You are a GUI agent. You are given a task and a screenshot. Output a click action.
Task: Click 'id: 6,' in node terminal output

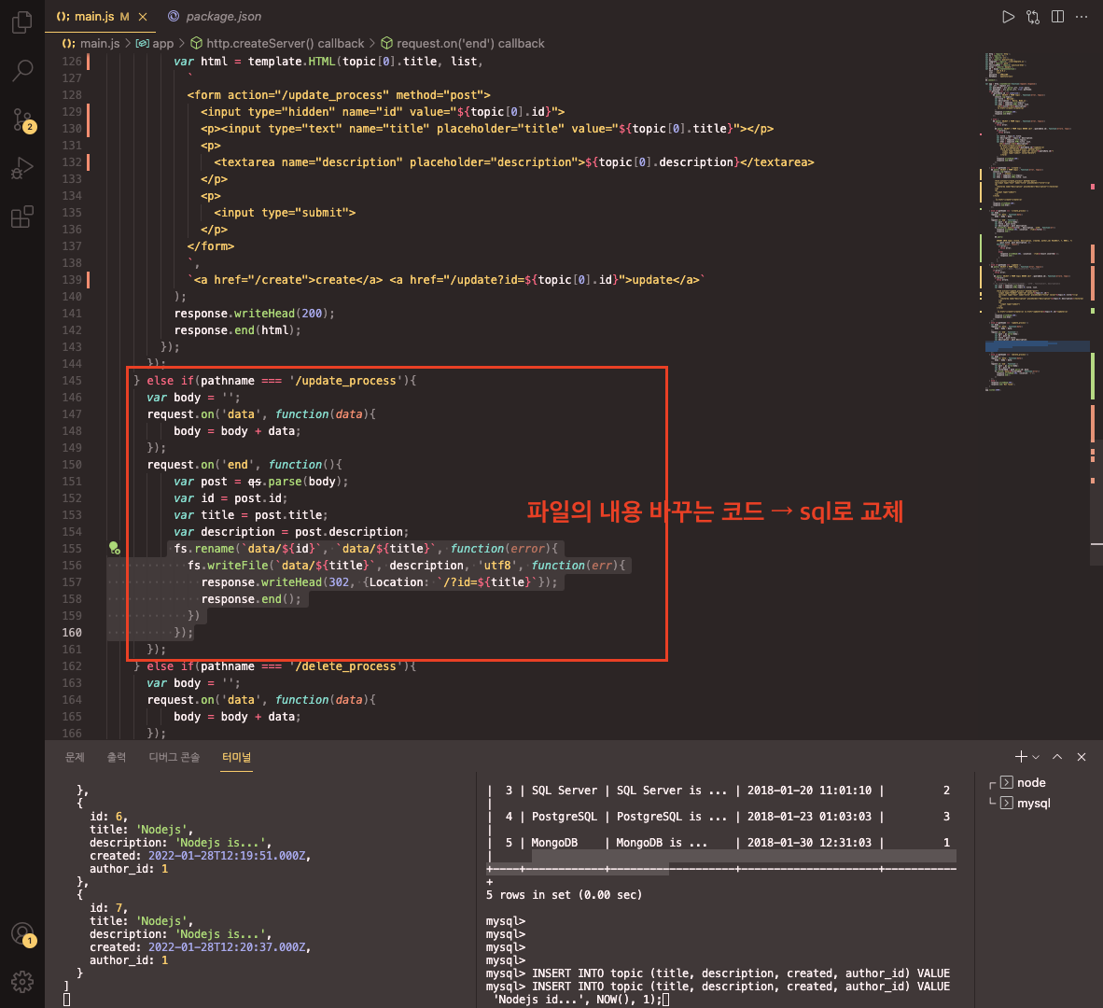pyautogui.click(x=108, y=816)
